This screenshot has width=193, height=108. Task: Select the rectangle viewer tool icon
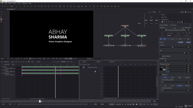pyautogui.click(x=25, y=59)
